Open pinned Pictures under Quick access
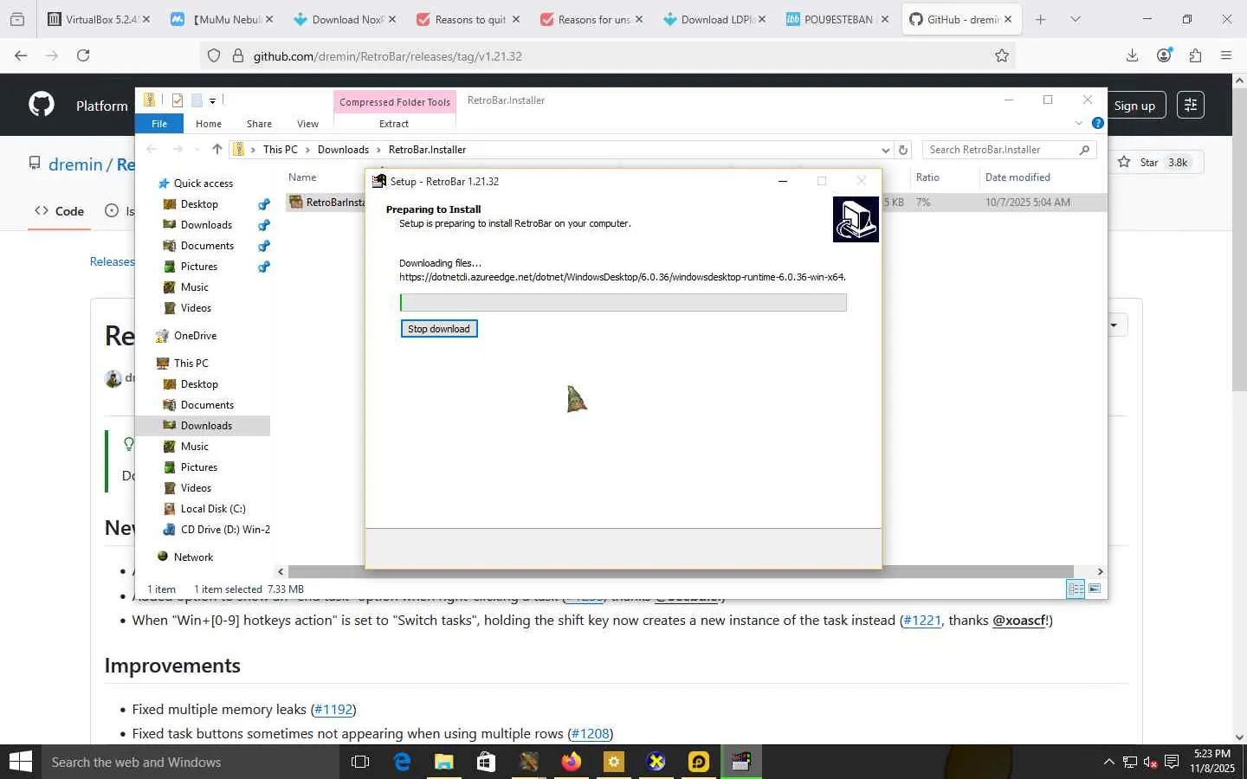 tap(199, 267)
